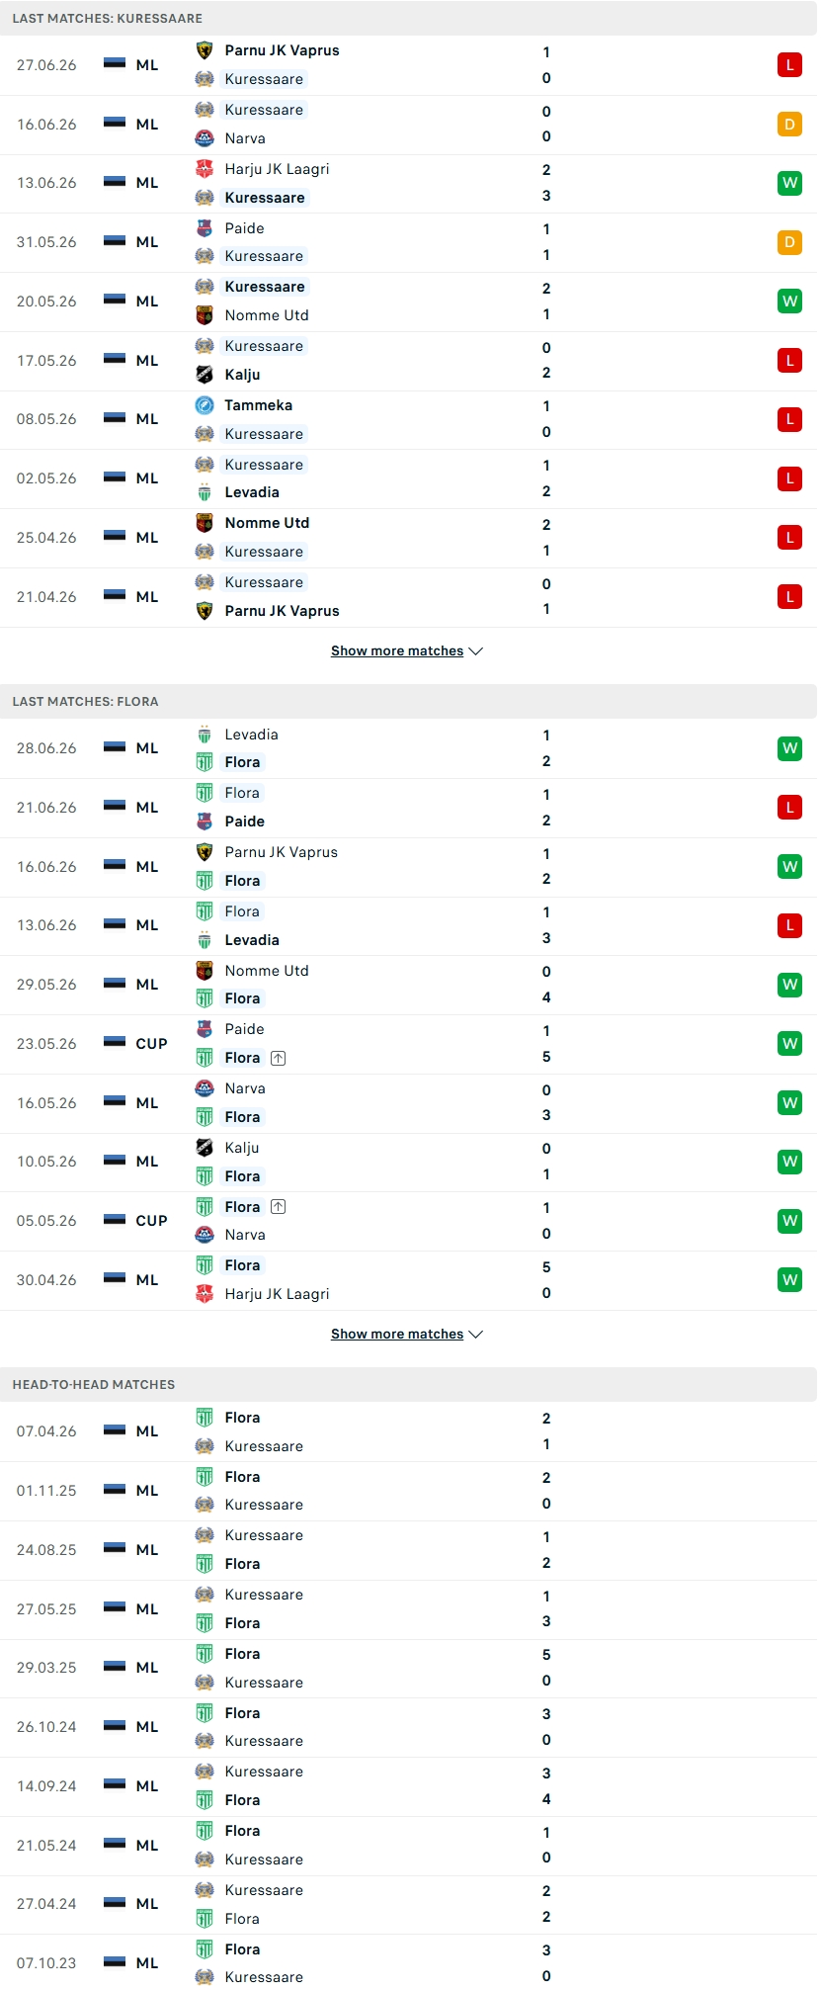Open Levadia team link on 02.05.26 match

[252, 492]
